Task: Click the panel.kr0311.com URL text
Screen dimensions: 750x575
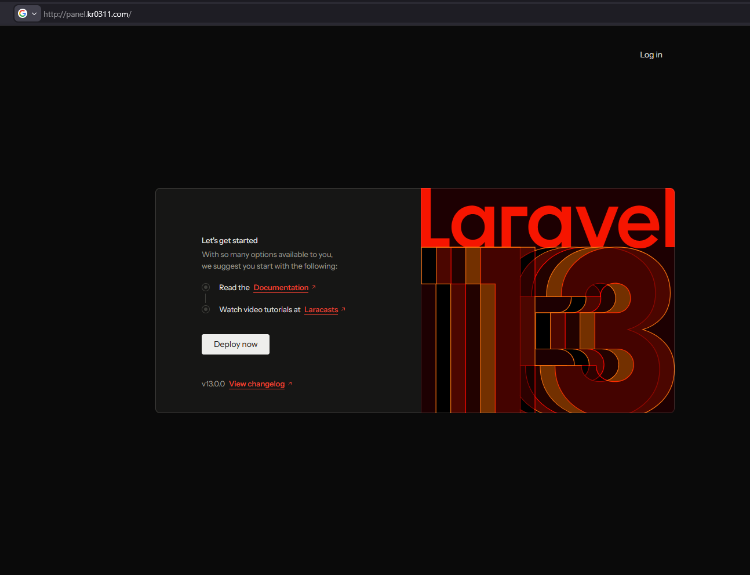Action: click(88, 14)
